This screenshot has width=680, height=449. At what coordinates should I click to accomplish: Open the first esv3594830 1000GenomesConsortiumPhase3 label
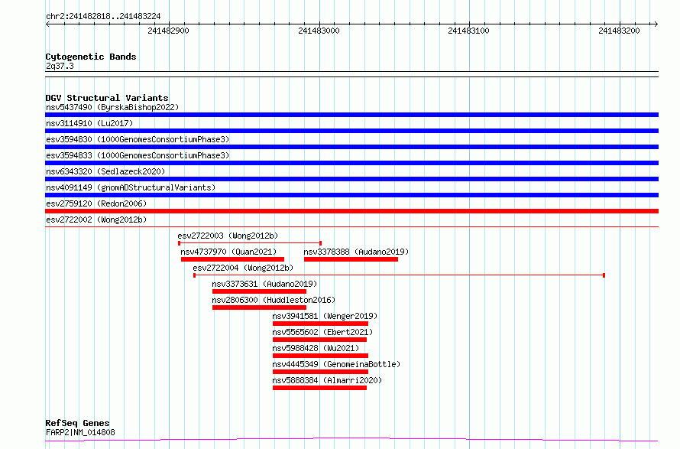coord(138,139)
